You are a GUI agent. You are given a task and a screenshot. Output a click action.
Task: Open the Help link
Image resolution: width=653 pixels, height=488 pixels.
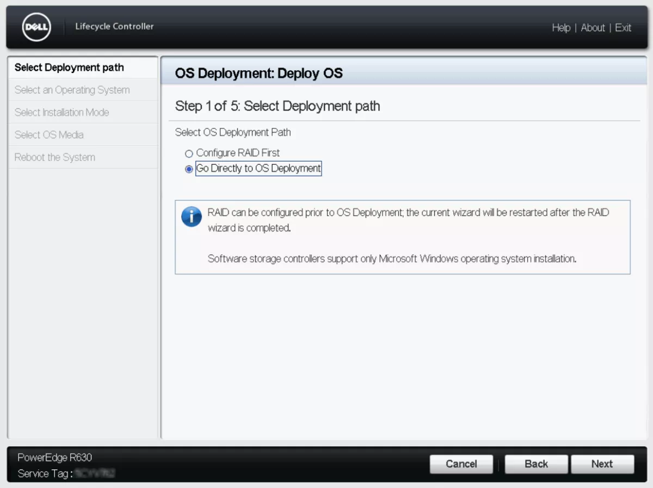tap(561, 28)
